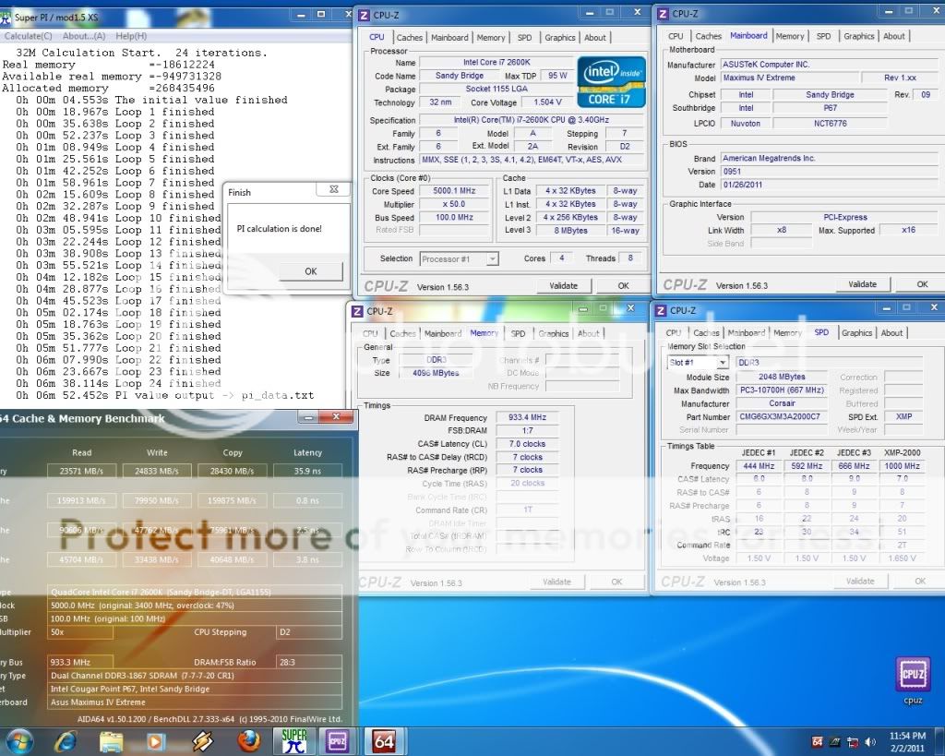
Task: Switch to Super PI on the taskbar
Action: point(294,741)
